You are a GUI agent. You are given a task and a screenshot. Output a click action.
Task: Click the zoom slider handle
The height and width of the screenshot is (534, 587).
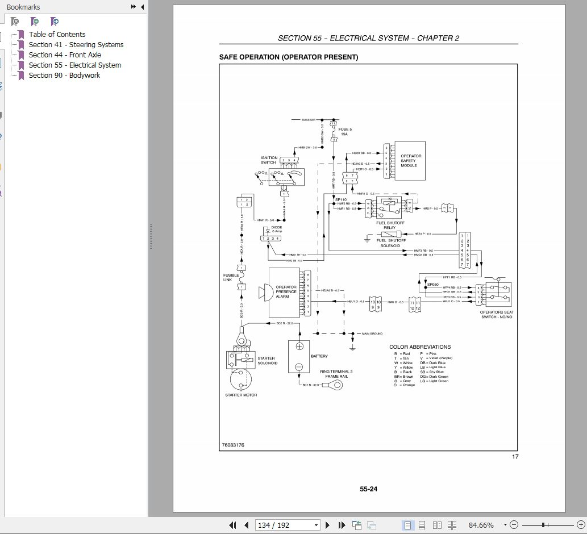point(543,525)
